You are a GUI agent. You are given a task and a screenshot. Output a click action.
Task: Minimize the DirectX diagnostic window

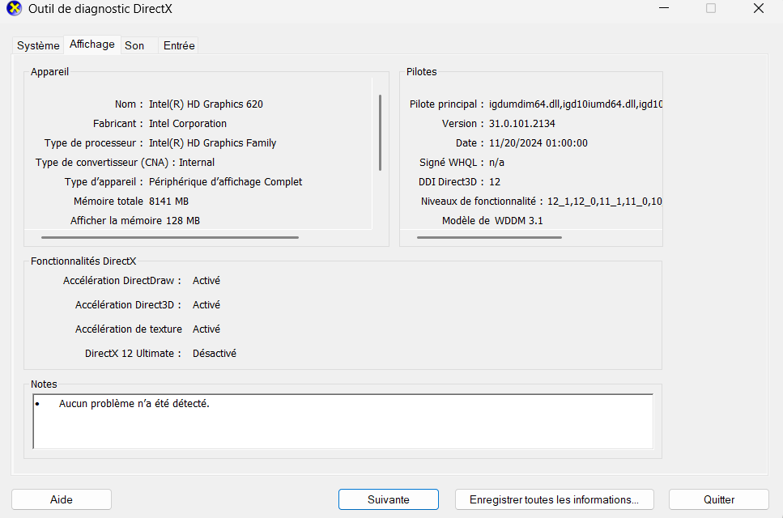(x=664, y=8)
